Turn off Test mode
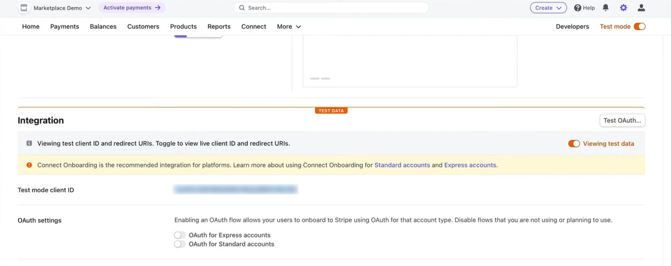This screenshot has width=671, height=266. [640, 26]
